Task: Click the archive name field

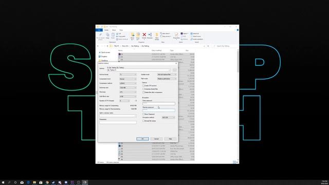Action: (x=139, y=70)
